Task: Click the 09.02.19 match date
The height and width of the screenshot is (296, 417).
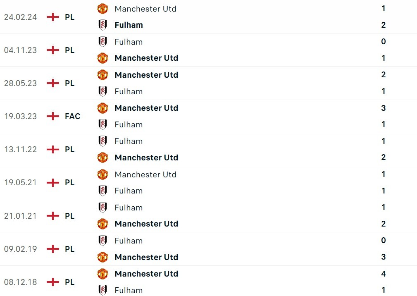Action: tap(20, 249)
